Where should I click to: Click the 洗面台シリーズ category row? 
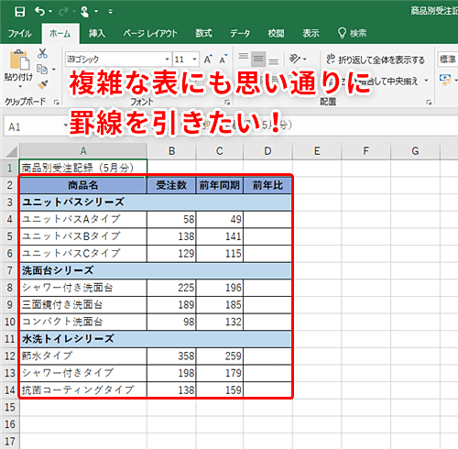156,270
